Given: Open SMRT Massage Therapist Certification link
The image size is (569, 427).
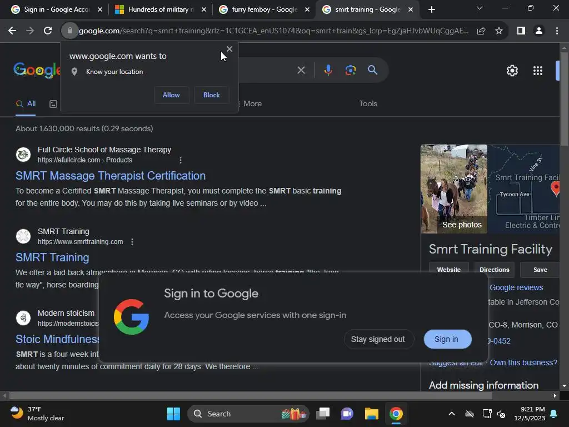Looking at the screenshot, I should (111, 176).
